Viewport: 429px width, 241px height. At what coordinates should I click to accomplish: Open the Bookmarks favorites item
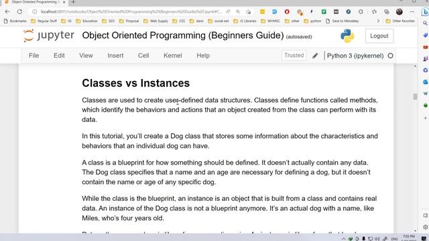(x=15, y=21)
